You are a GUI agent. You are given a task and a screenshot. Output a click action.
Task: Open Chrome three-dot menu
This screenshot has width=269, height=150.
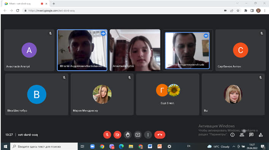point(265,11)
